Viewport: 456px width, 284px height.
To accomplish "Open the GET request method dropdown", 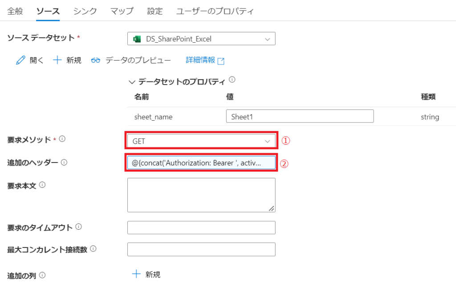I will tap(201, 141).
